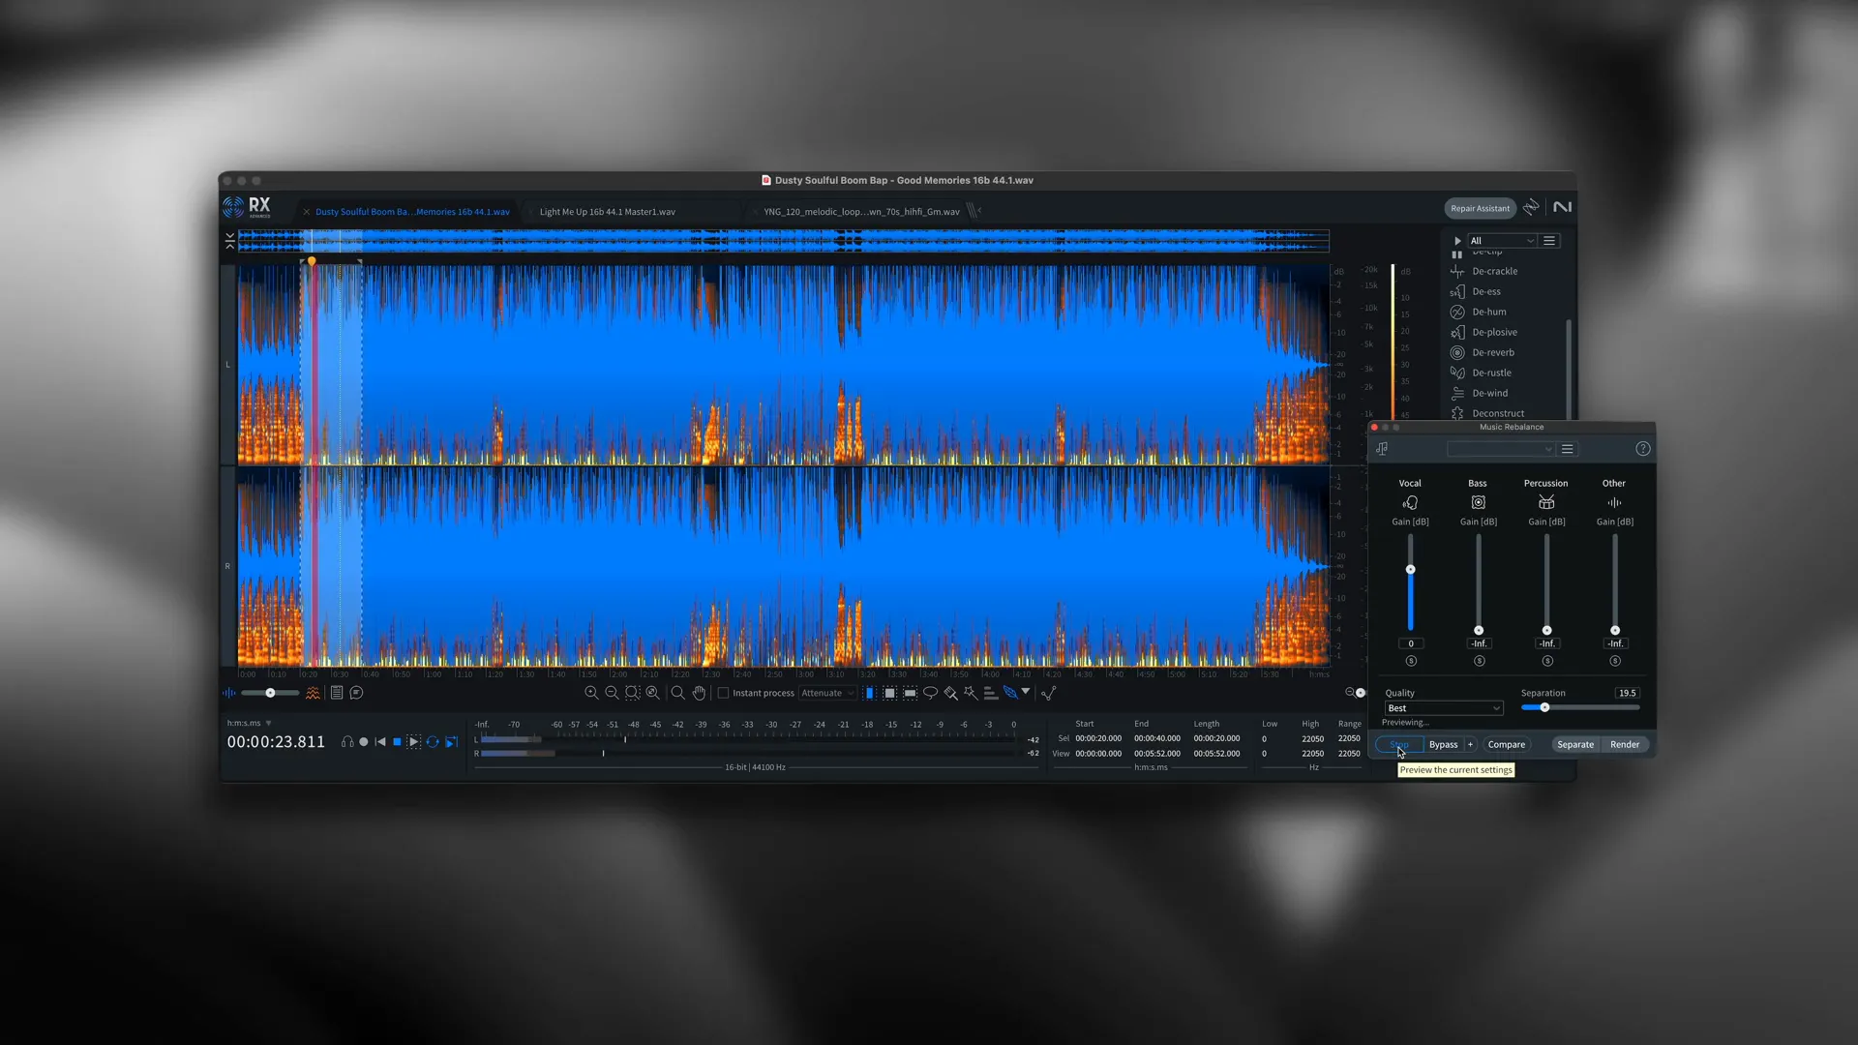Open the module filter dropdown showing All

click(x=1502, y=241)
